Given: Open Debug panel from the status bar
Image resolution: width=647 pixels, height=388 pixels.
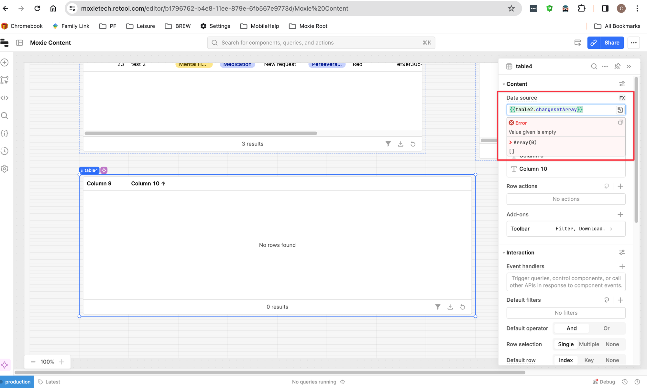Looking at the screenshot, I should tap(604, 382).
